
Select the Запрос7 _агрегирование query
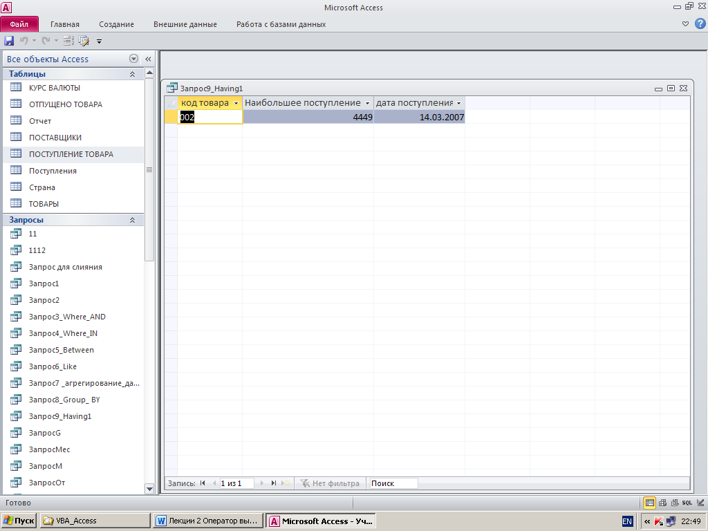pos(73,383)
